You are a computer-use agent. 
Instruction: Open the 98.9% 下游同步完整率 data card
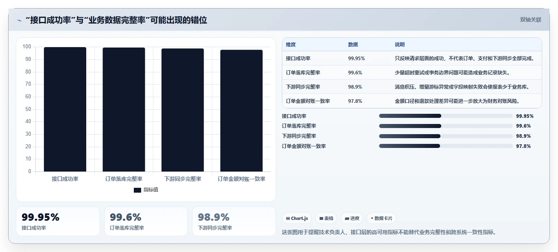(x=234, y=221)
